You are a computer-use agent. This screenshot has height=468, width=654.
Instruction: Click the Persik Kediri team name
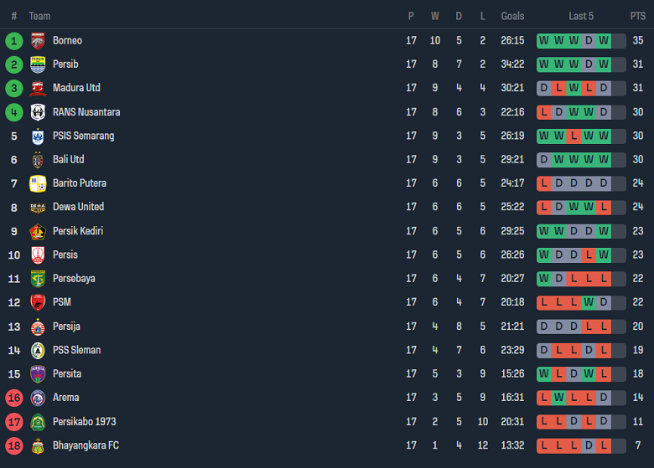pyautogui.click(x=78, y=231)
